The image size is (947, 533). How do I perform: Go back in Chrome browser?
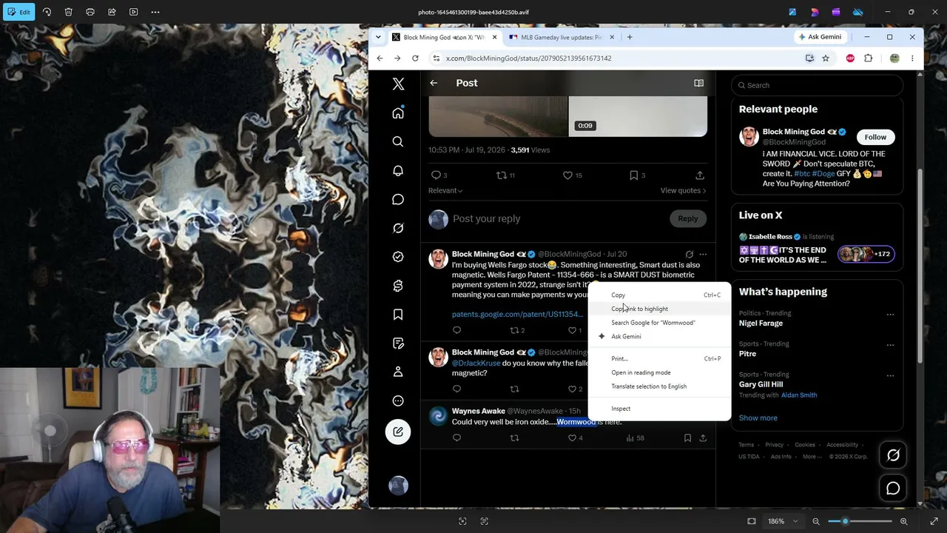(x=380, y=58)
